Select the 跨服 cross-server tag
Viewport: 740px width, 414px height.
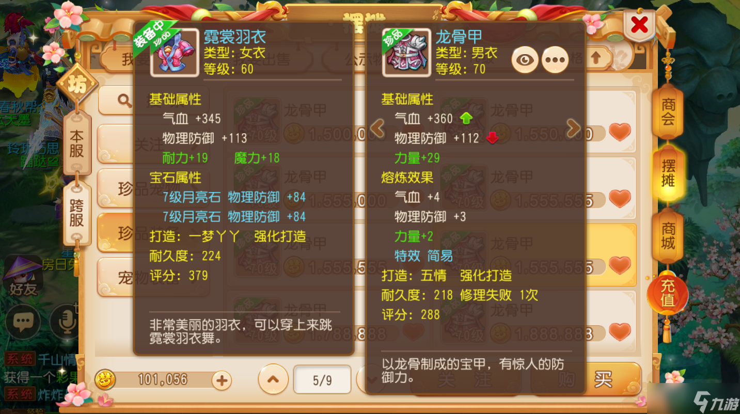pyautogui.click(x=76, y=213)
